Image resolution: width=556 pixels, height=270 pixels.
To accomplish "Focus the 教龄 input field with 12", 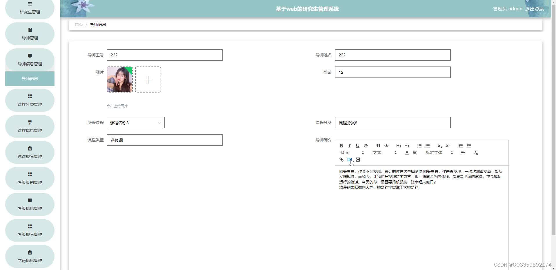I will tap(393, 72).
